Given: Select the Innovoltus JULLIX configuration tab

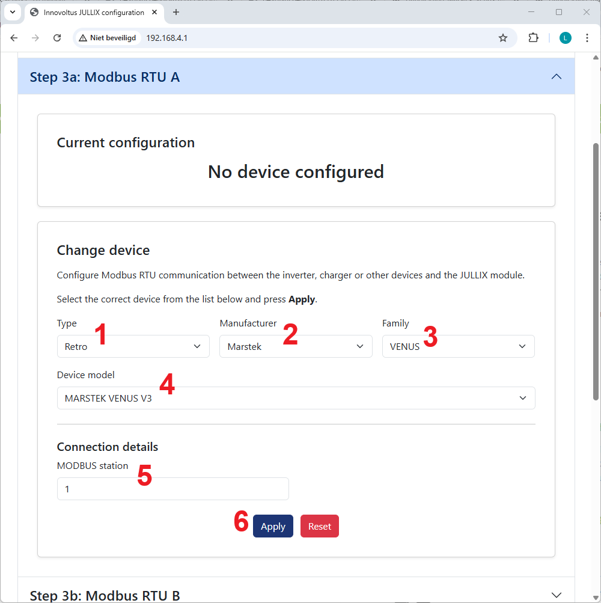Looking at the screenshot, I should click(x=93, y=12).
